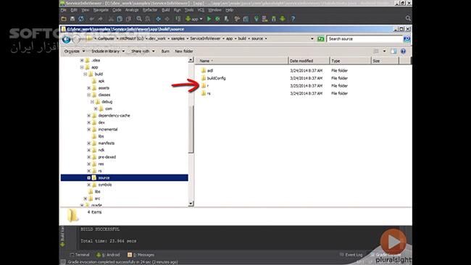This screenshot has height=265, width=471.
Task: Run the app with green play icon
Action: [209, 19]
